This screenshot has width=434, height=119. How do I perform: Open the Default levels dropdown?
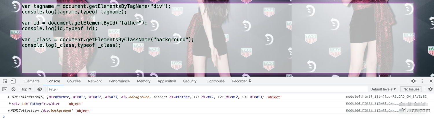383,89
